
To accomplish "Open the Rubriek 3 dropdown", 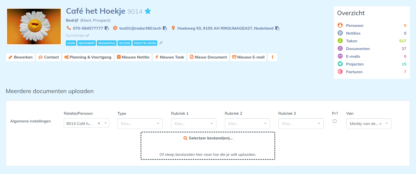I will pos(301,123).
